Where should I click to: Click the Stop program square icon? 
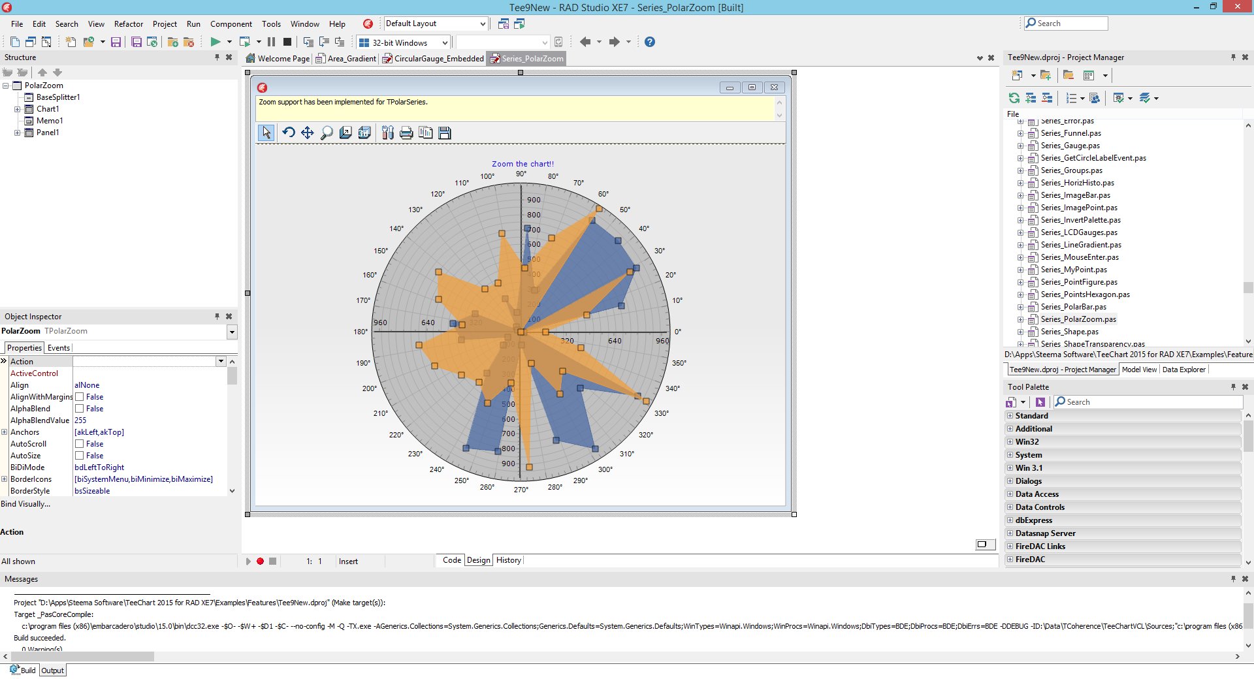tap(287, 42)
